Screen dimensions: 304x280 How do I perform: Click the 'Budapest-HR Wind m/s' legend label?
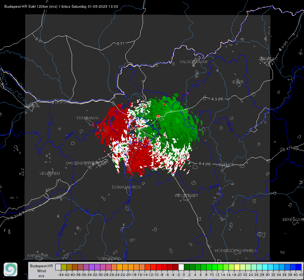tap(42, 271)
